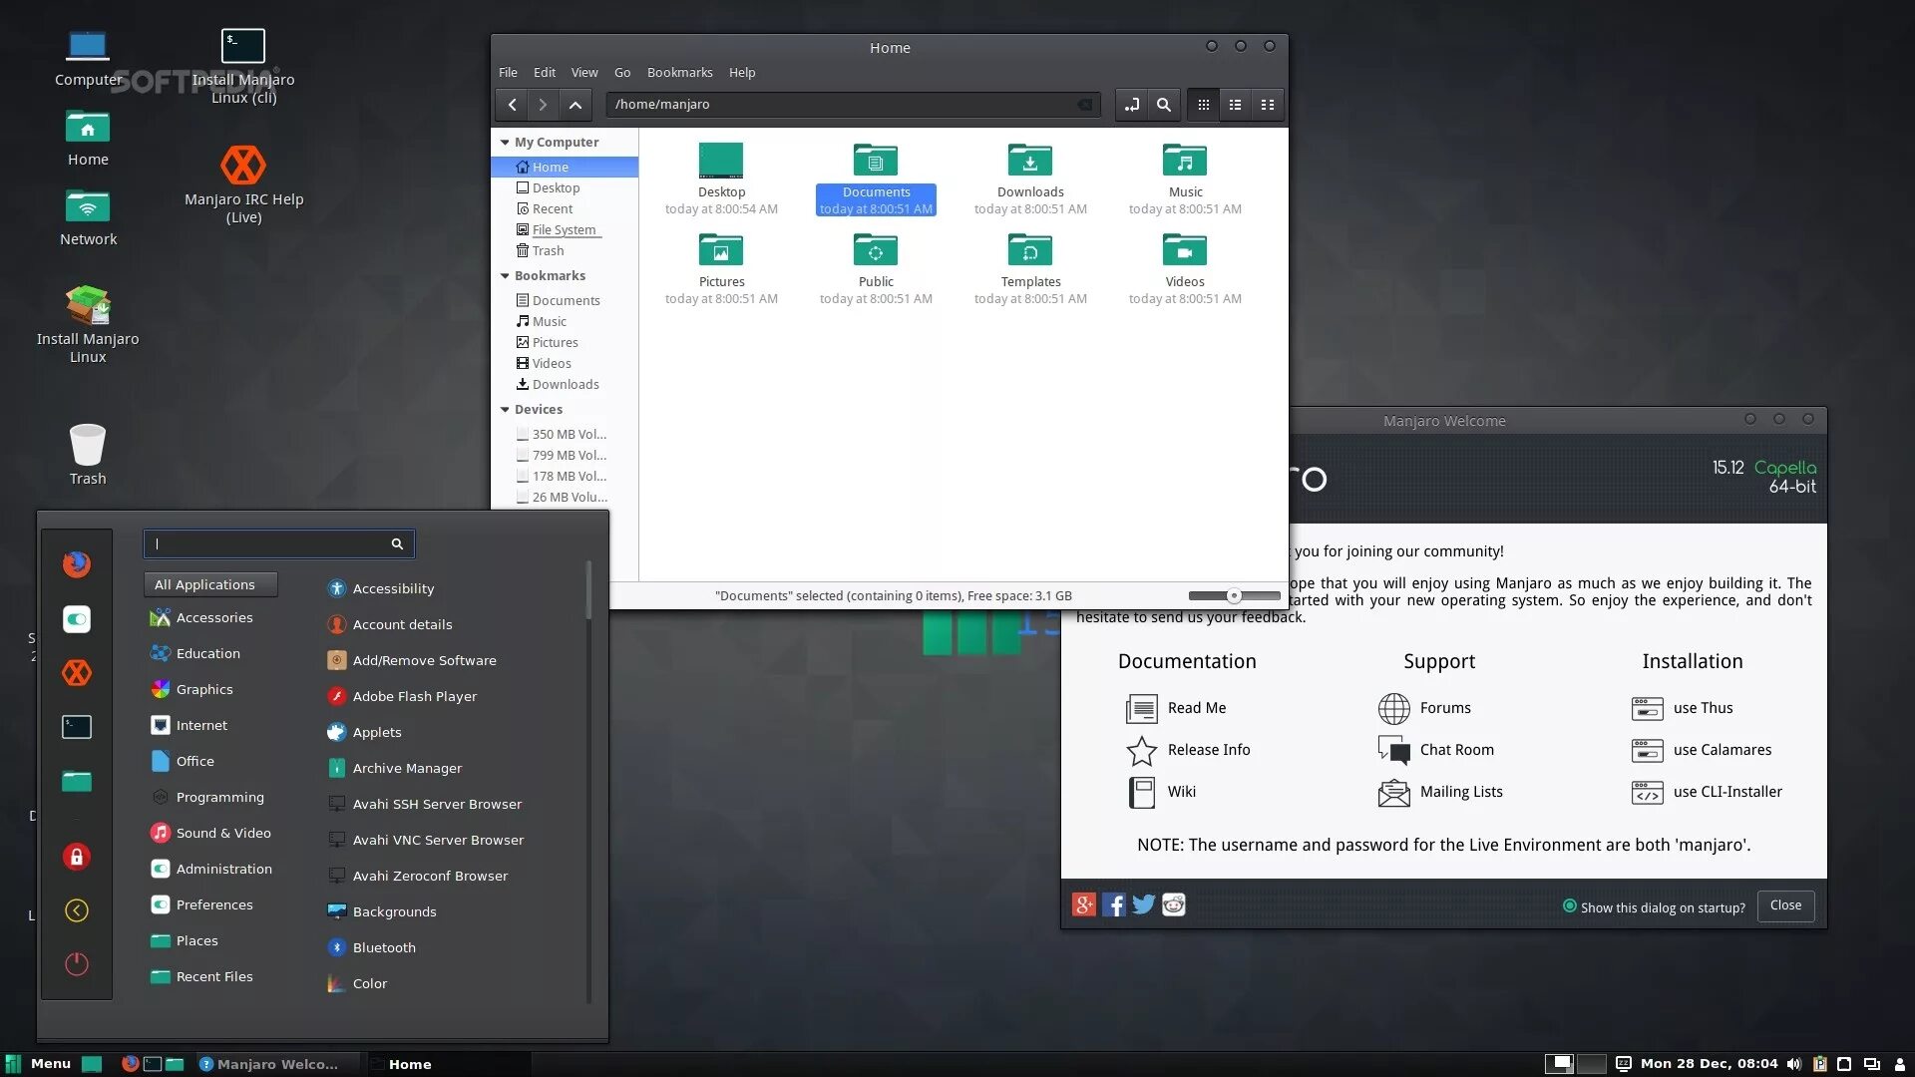
Task: Switch to compact view in file manager
Action: click(1267, 105)
